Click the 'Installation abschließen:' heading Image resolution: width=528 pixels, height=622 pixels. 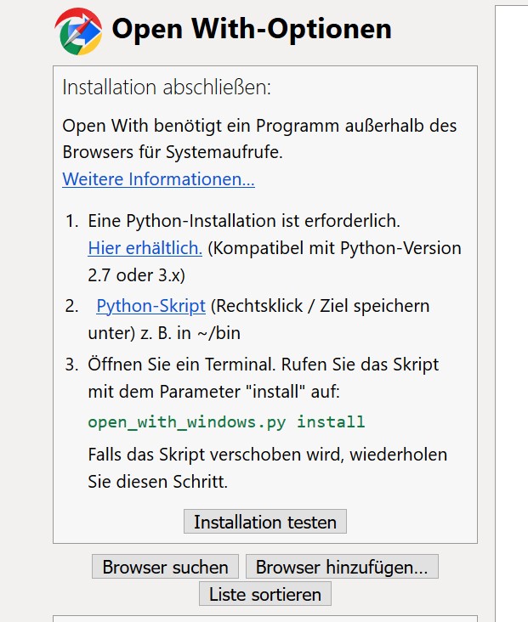(x=167, y=88)
